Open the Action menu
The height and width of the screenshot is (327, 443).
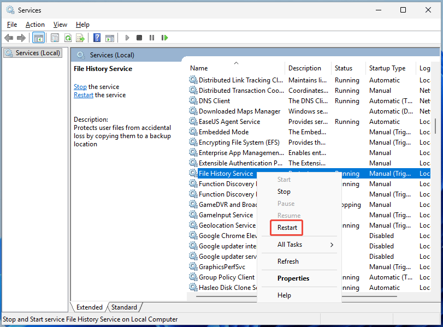click(x=35, y=25)
